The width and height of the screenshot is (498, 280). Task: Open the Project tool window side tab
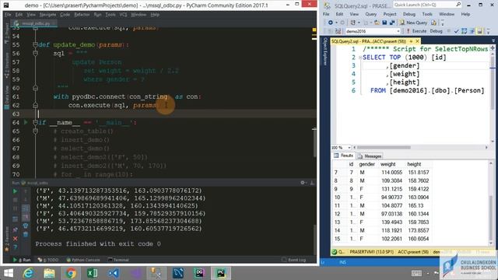(7, 34)
